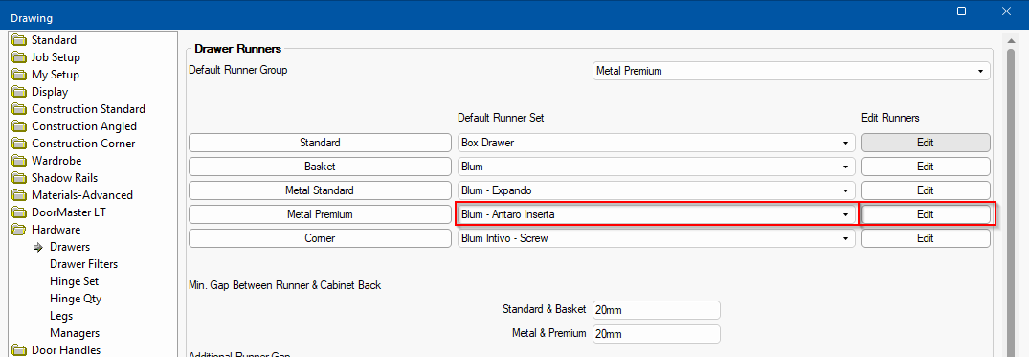Click the Door Handles folder icon
The width and height of the screenshot is (1029, 357).
20,350
